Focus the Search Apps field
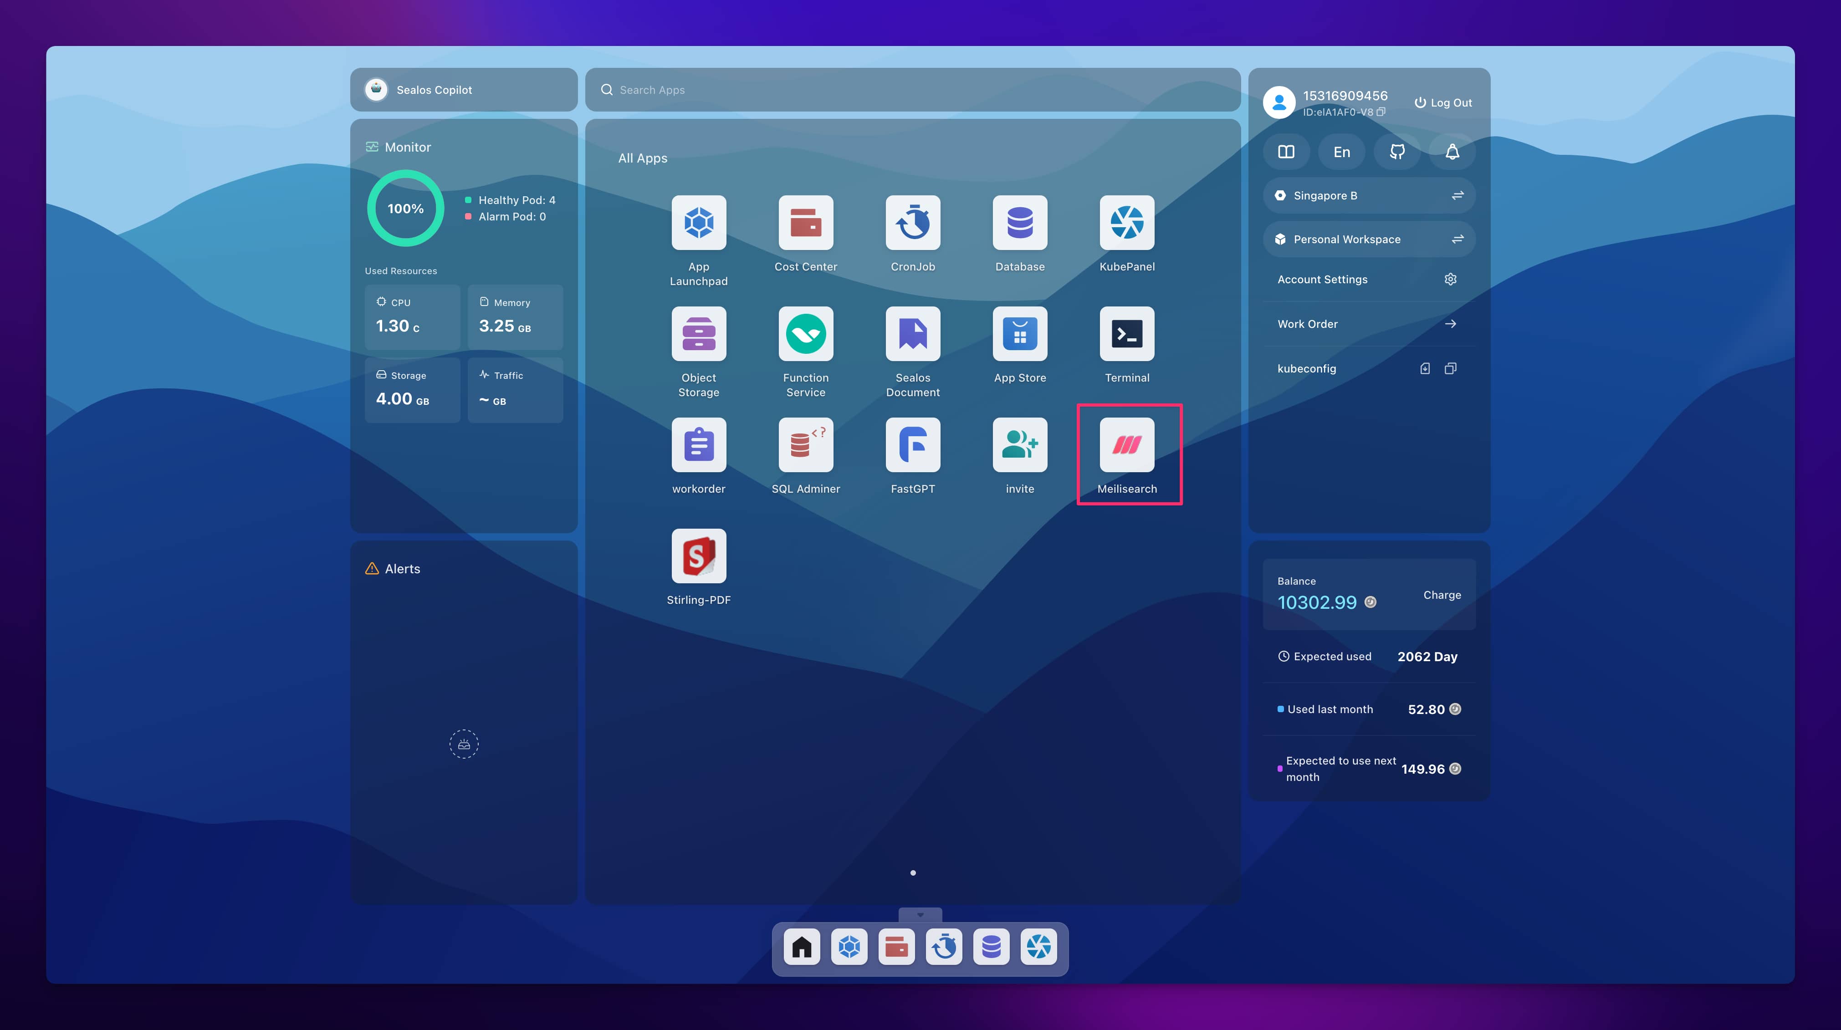 [x=913, y=90]
